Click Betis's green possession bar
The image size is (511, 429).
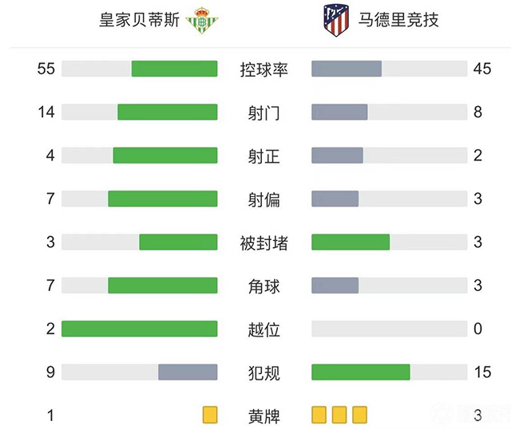[x=174, y=69]
